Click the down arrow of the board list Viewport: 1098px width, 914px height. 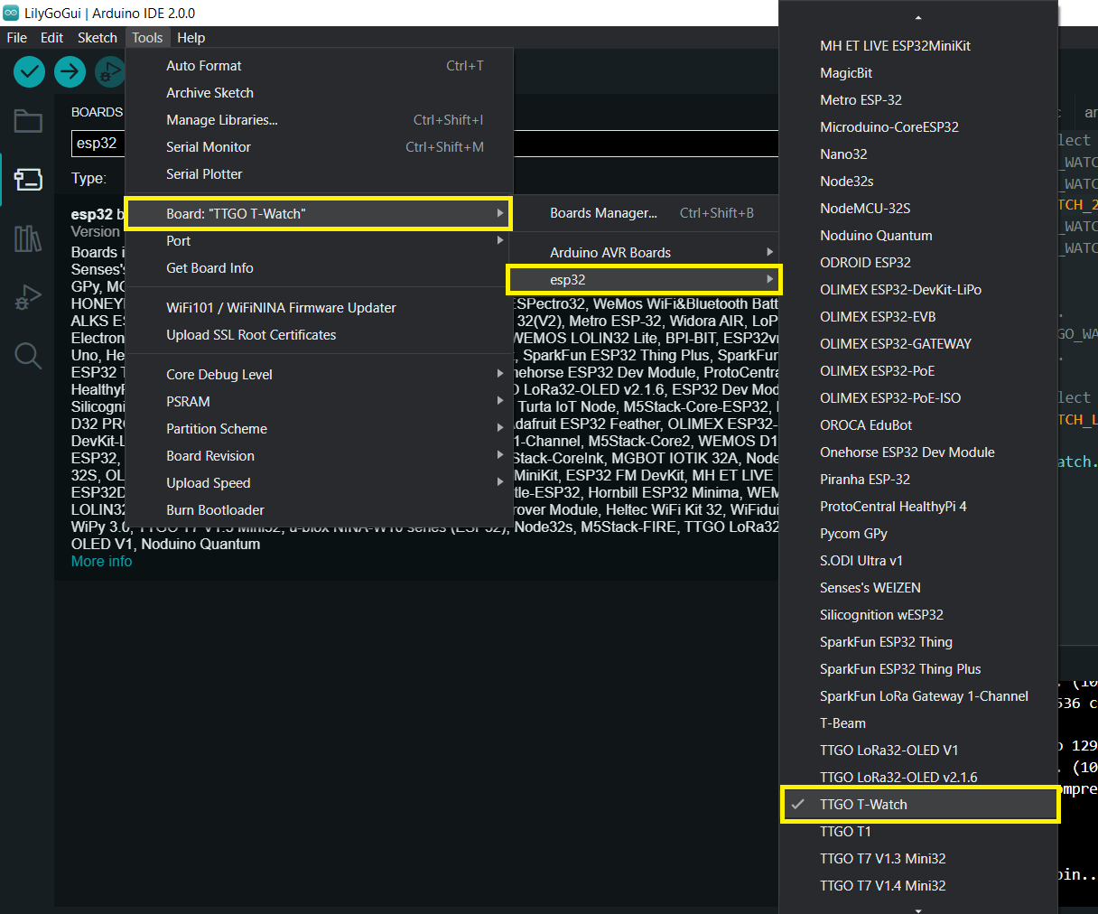pos(918,909)
